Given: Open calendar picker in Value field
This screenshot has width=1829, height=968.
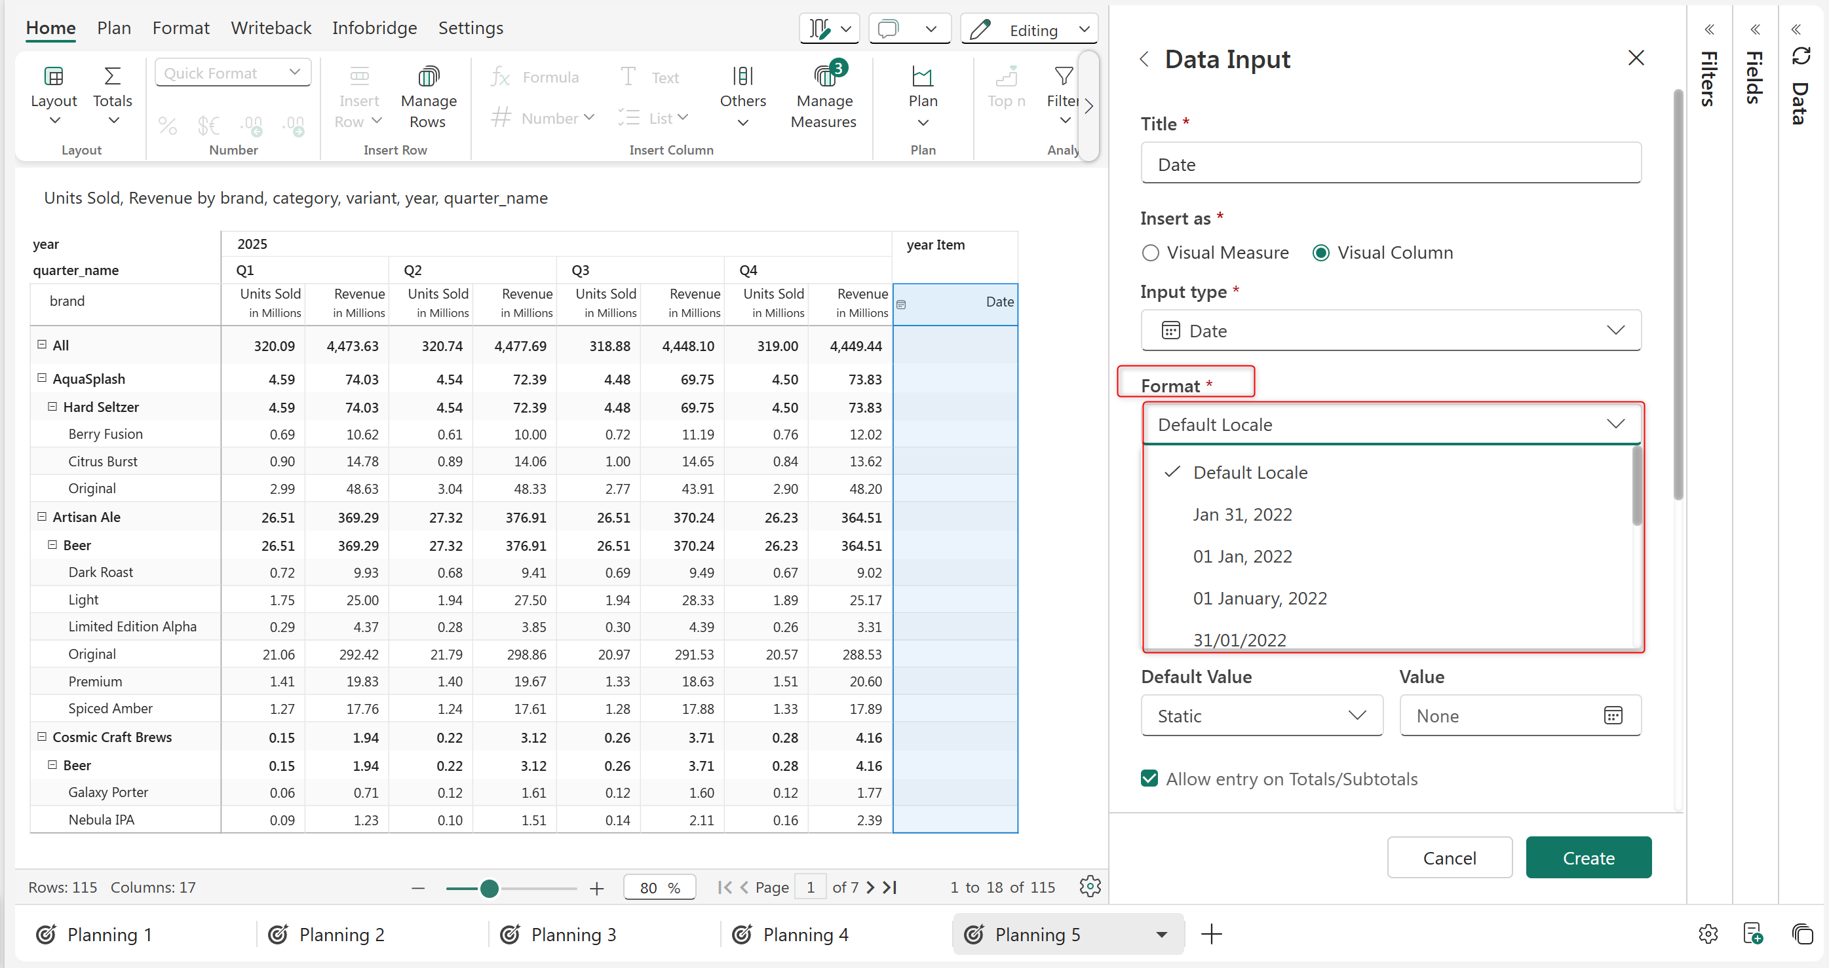Looking at the screenshot, I should (x=1613, y=715).
